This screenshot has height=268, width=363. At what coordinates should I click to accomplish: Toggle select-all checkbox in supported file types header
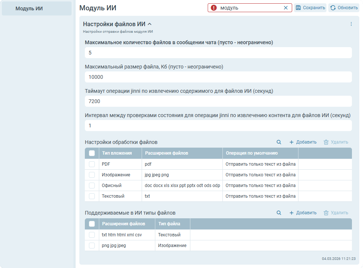92,224
